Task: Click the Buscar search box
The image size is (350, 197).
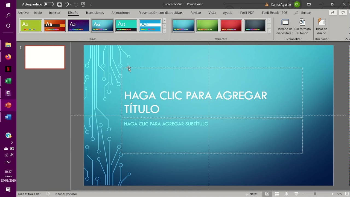Action: point(303,13)
